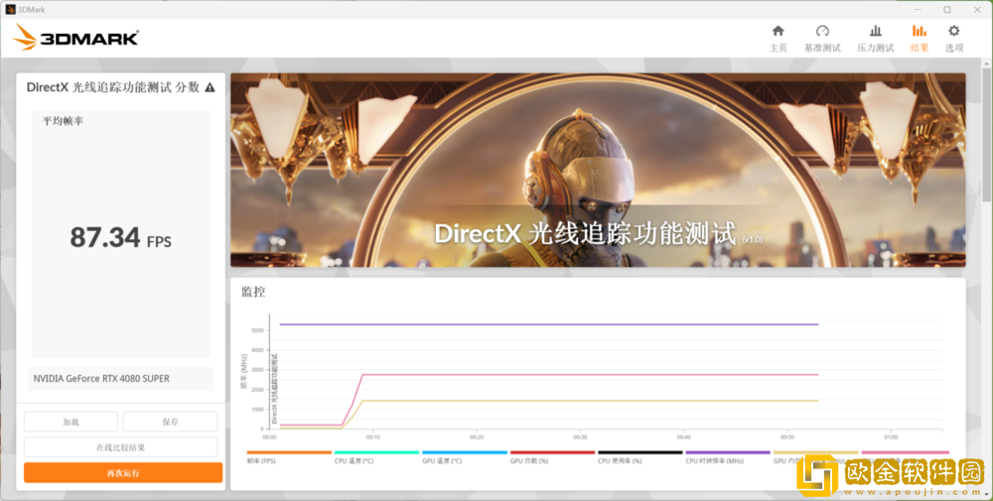The height and width of the screenshot is (501, 993).
Task: Toggle the CPU 温度 legend series
Action: click(x=376, y=456)
